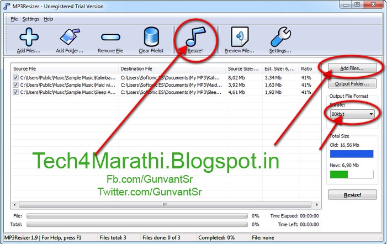Click the Add Files plus icon in toolbar
This screenshot has width=387, height=244.
(29, 37)
